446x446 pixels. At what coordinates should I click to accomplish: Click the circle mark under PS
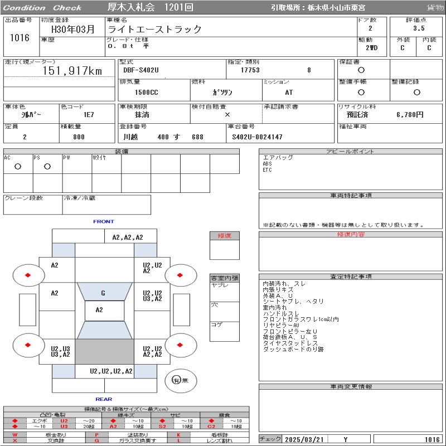(47, 166)
